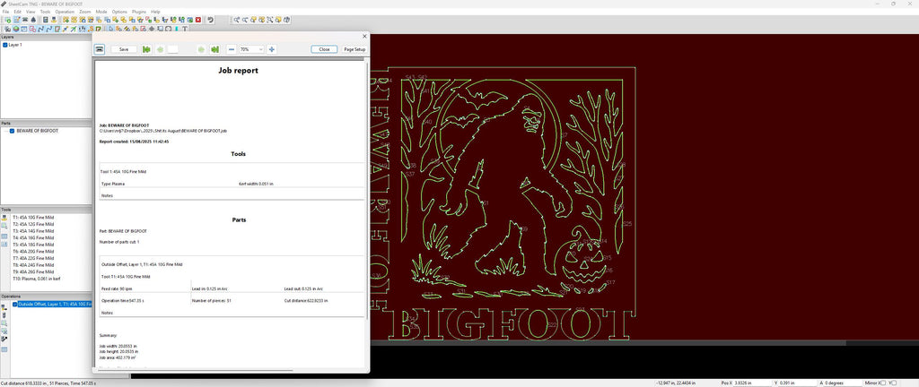Click the Page Setup button
The width and height of the screenshot is (919, 387).
point(354,49)
